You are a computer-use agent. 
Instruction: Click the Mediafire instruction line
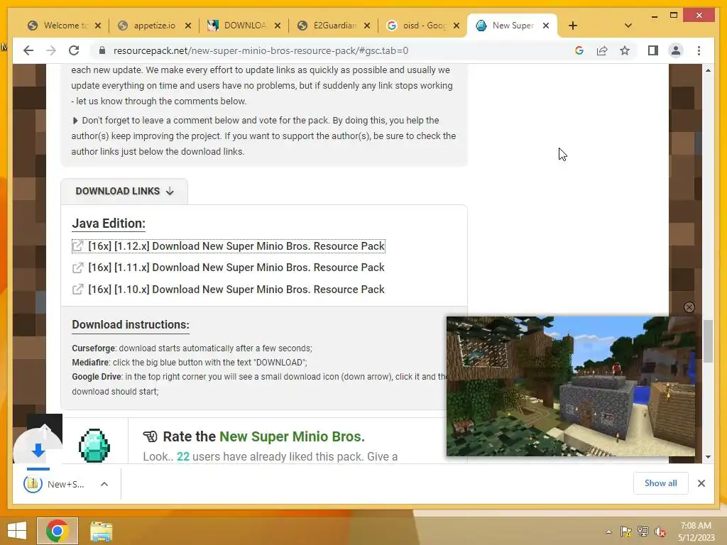pyautogui.click(x=189, y=363)
